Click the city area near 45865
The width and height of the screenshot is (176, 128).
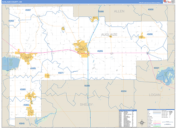pyautogui.click(x=30, y=111)
